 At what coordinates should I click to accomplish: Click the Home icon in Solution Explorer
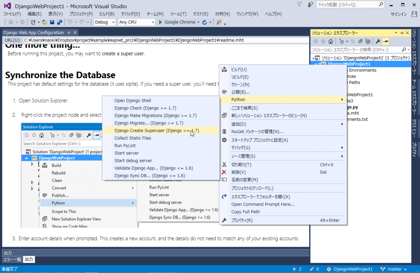click(x=331, y=41)
